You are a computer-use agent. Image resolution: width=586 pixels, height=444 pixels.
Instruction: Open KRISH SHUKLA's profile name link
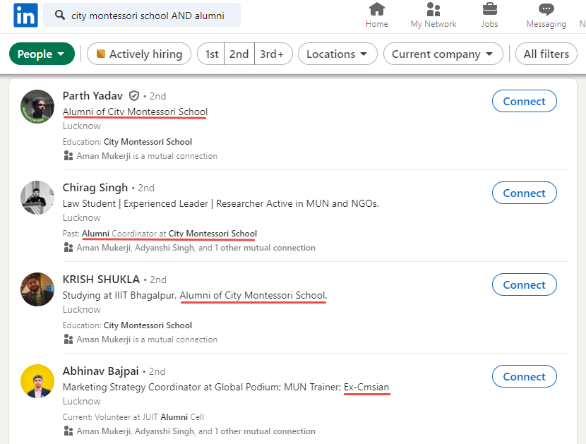[101, 280]
